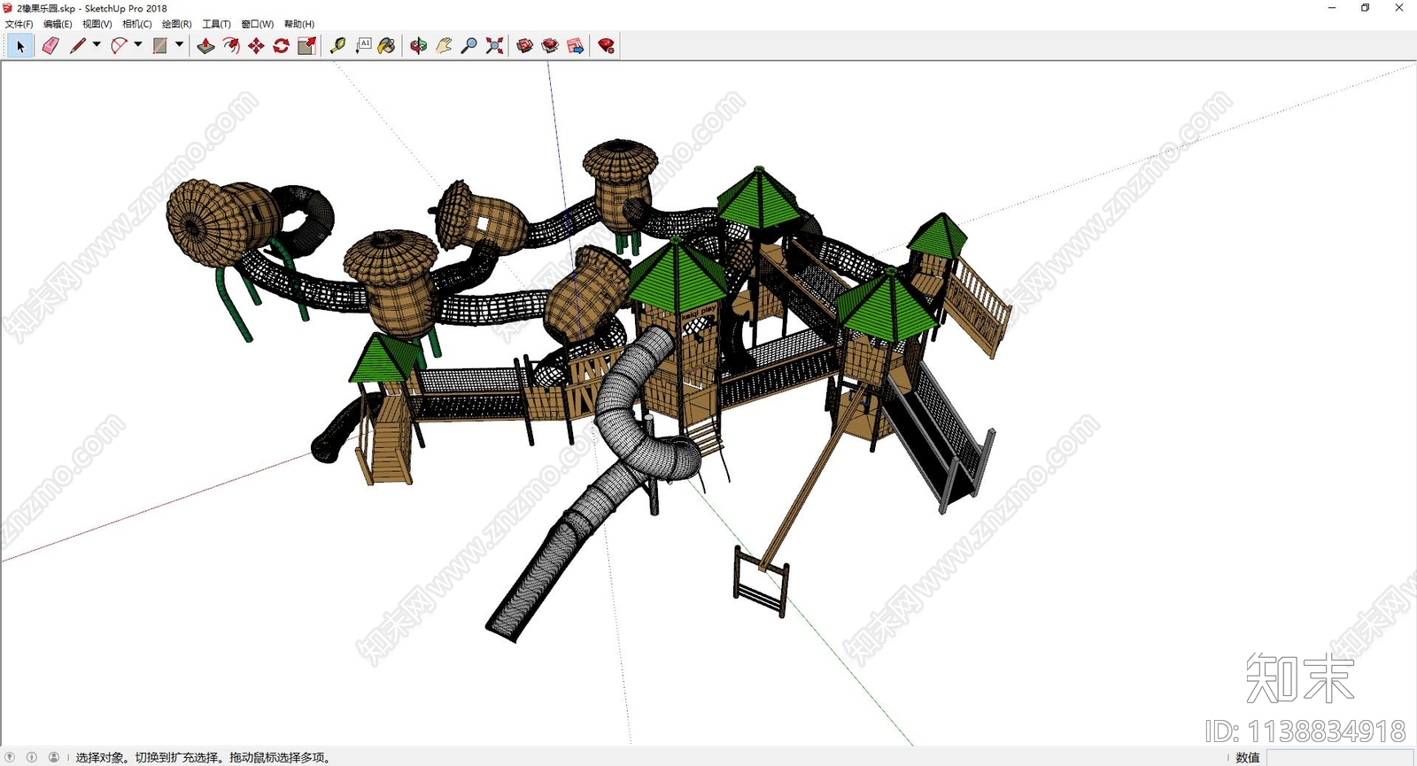
Task: Close the SketchUp window
Action: 1399,8
